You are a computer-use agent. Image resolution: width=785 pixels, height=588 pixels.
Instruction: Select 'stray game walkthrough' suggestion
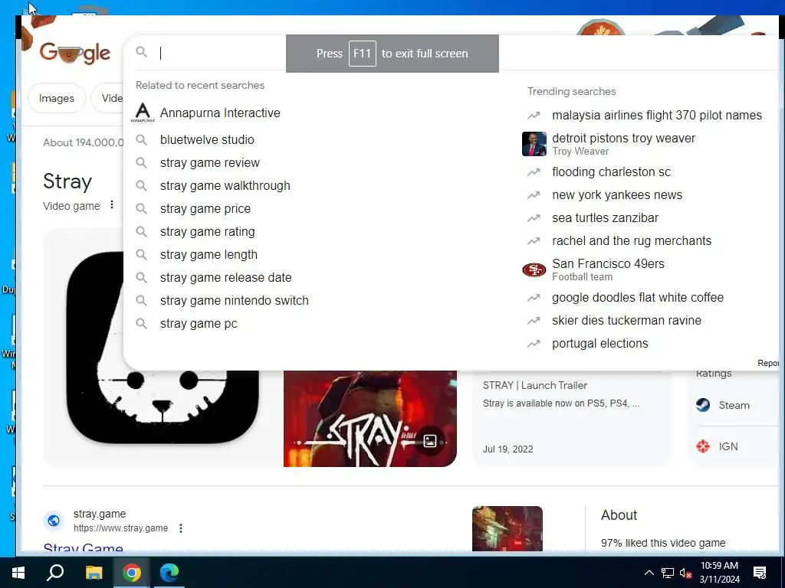tap(225, 185)
